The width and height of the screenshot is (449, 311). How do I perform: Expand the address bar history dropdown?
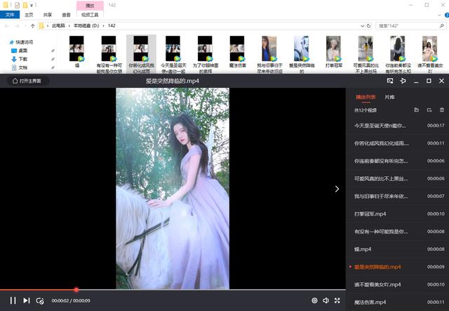click(362, 26)
